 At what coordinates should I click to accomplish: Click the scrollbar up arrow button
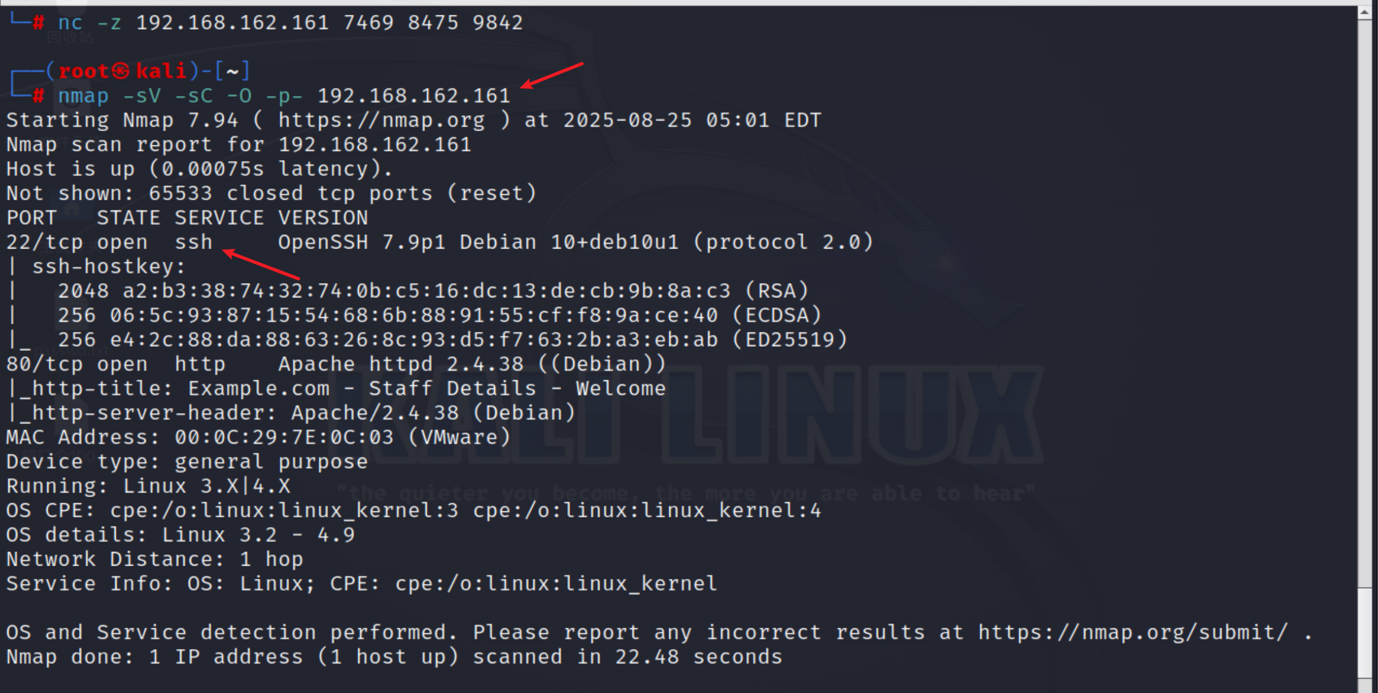1364,12
